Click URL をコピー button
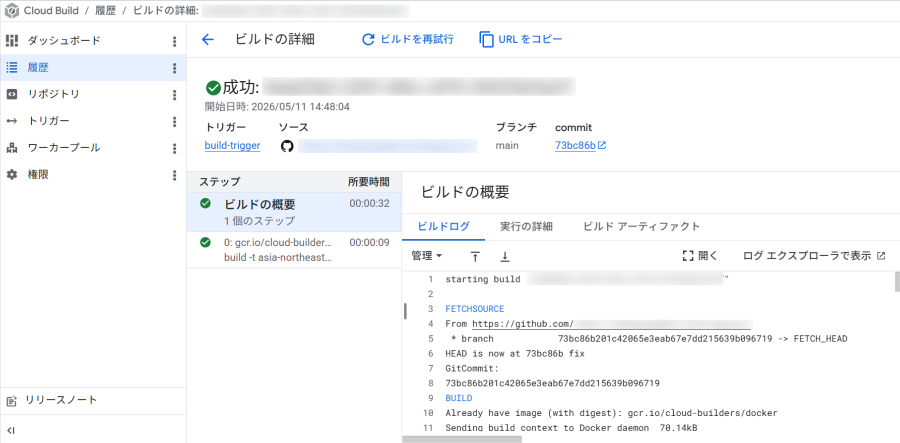Viewport: 900px width, 443px height. [521, 39]
